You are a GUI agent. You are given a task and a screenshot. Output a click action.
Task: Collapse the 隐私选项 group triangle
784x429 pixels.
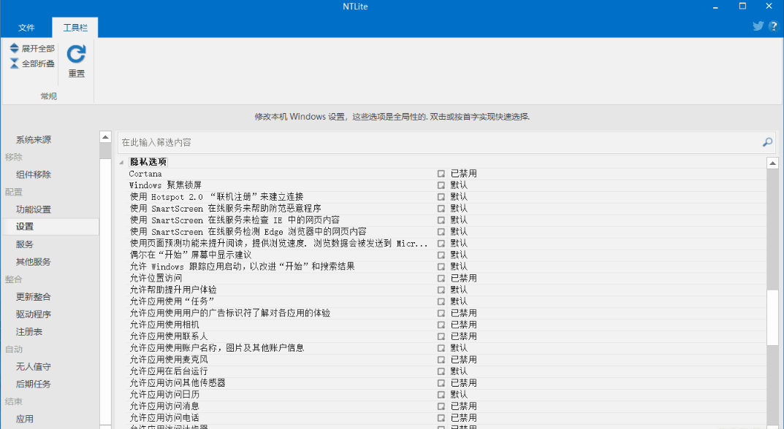click(x=121, y=162)
